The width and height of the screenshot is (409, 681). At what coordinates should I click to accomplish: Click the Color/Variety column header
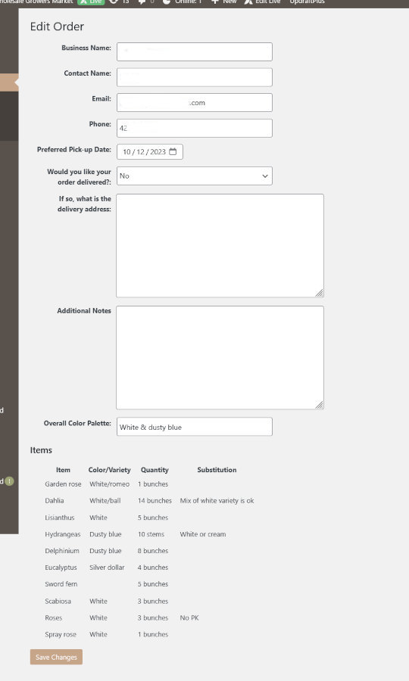tap(110, 469)
